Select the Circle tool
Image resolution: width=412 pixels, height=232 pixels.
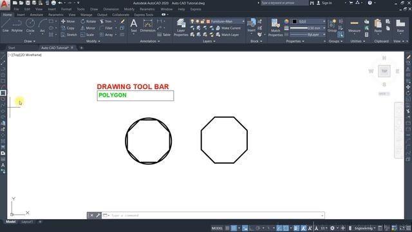(x=30, y=26)
